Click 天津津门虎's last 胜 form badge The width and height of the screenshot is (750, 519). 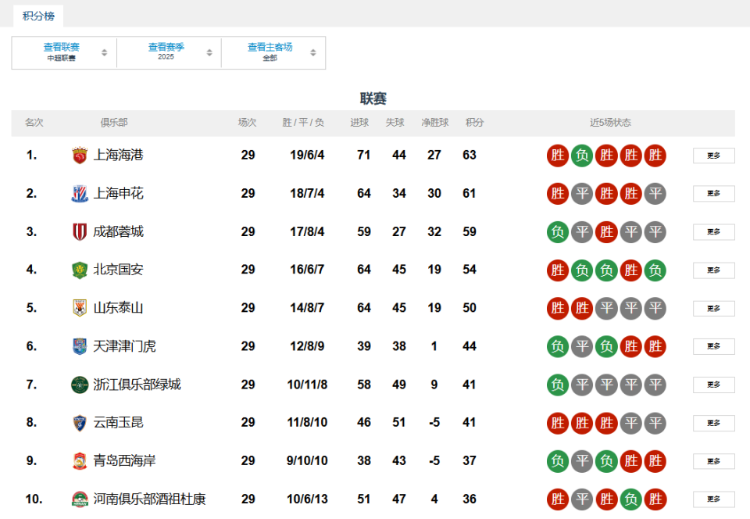coord(655,346)
